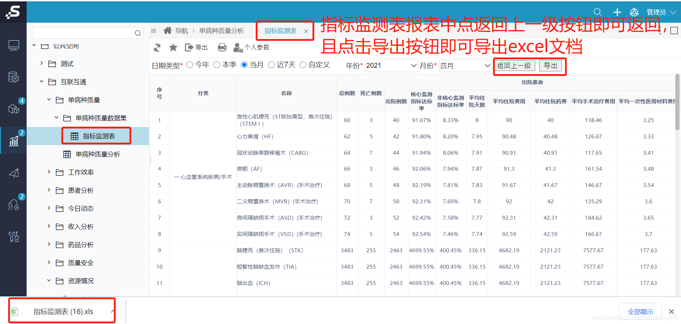681x324 pixels.
Task: Open 个人参数 personal parameters
Action: pos(251,47)
